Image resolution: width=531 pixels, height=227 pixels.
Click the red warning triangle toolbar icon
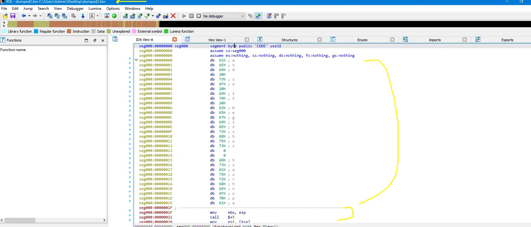pos(107,16)
